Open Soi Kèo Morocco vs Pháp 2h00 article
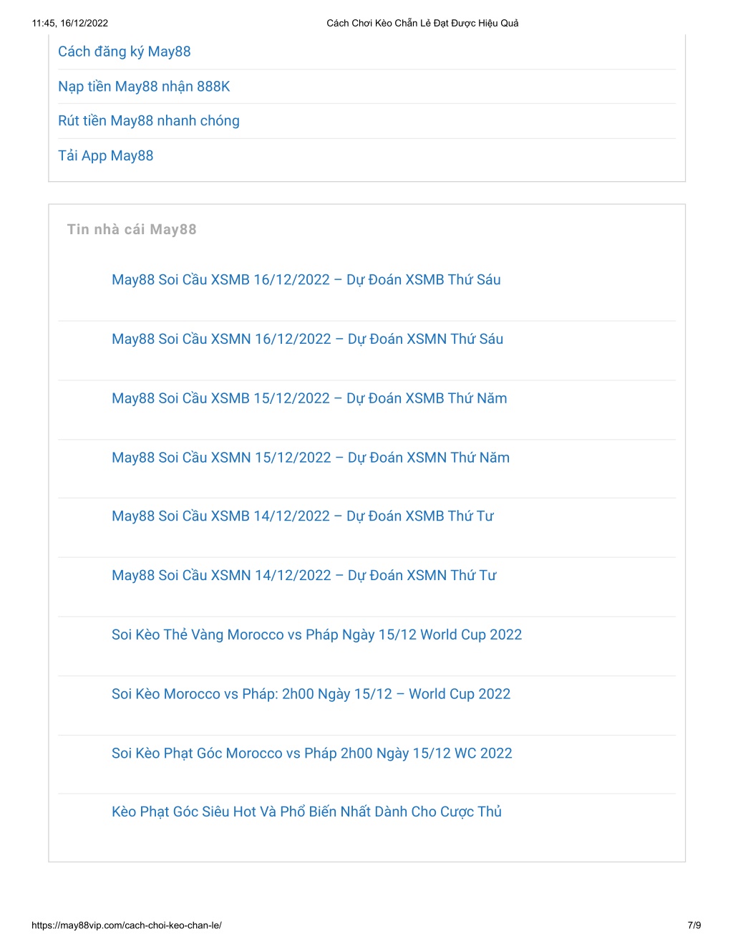 tap(311, 694)
